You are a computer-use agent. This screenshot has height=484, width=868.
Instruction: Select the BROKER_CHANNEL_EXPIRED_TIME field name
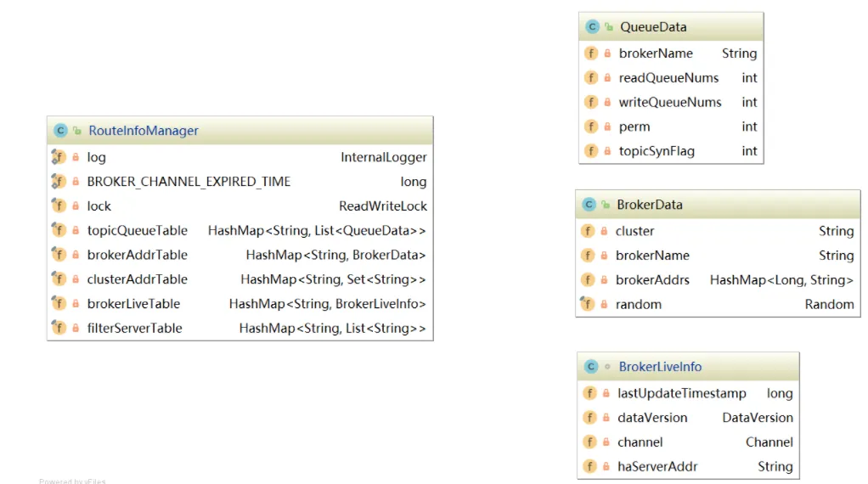pyautogui.click(x=189, y=182)
